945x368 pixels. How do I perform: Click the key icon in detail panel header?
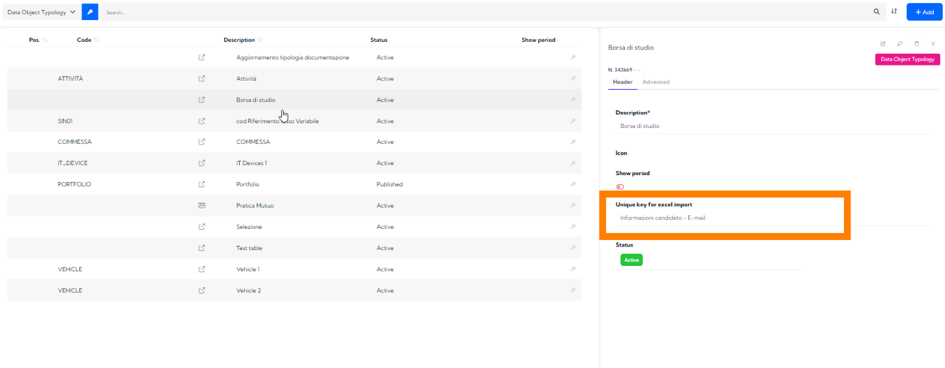[x=900, y=44]
